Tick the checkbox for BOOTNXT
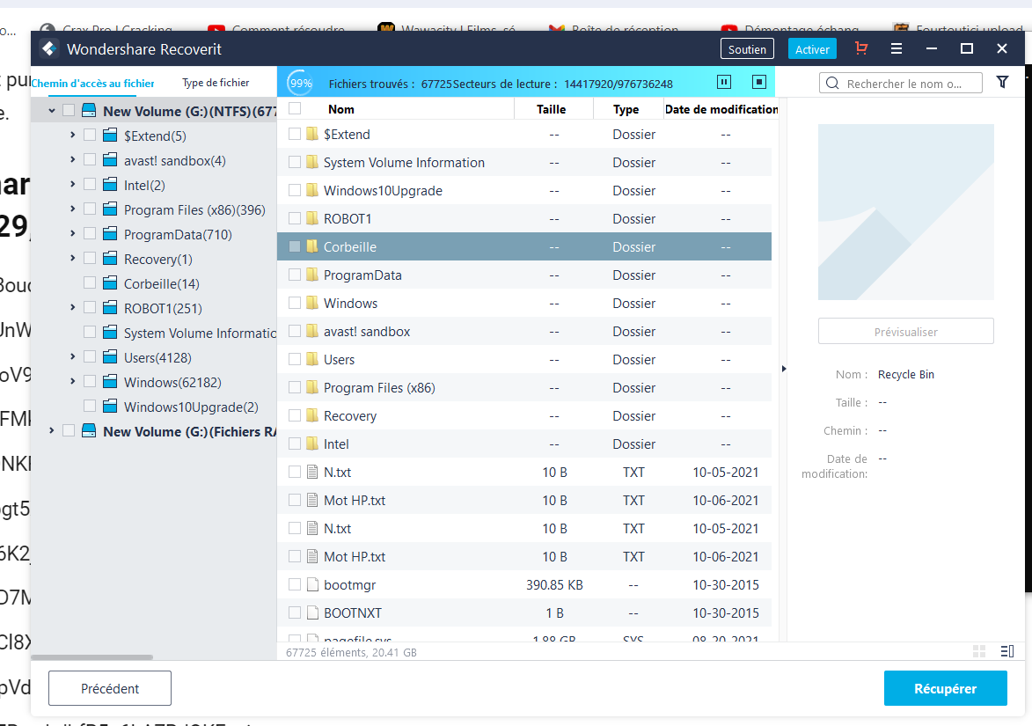1032x726 pixels. (x=294, y=612)
